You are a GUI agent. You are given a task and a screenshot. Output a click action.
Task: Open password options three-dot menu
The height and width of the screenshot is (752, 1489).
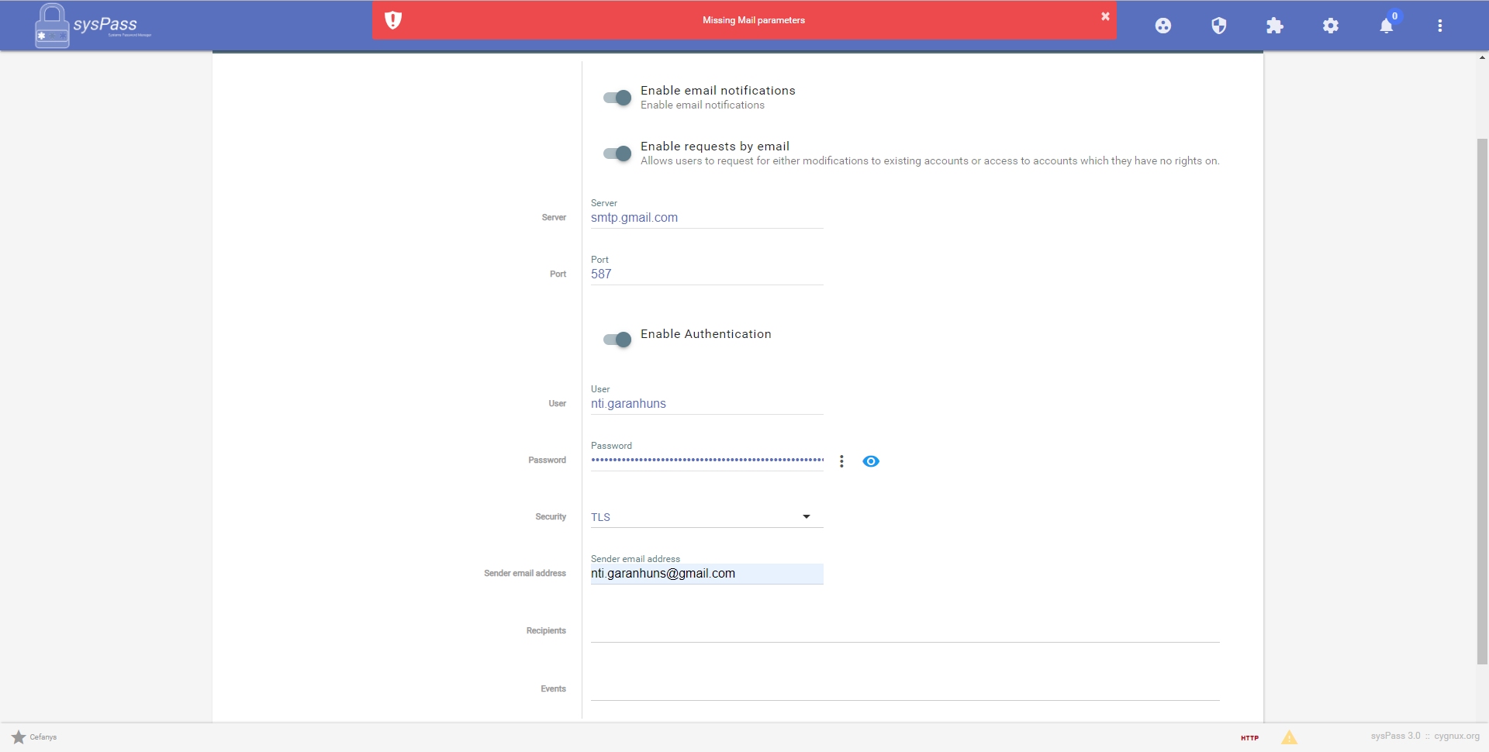(841, 461)
